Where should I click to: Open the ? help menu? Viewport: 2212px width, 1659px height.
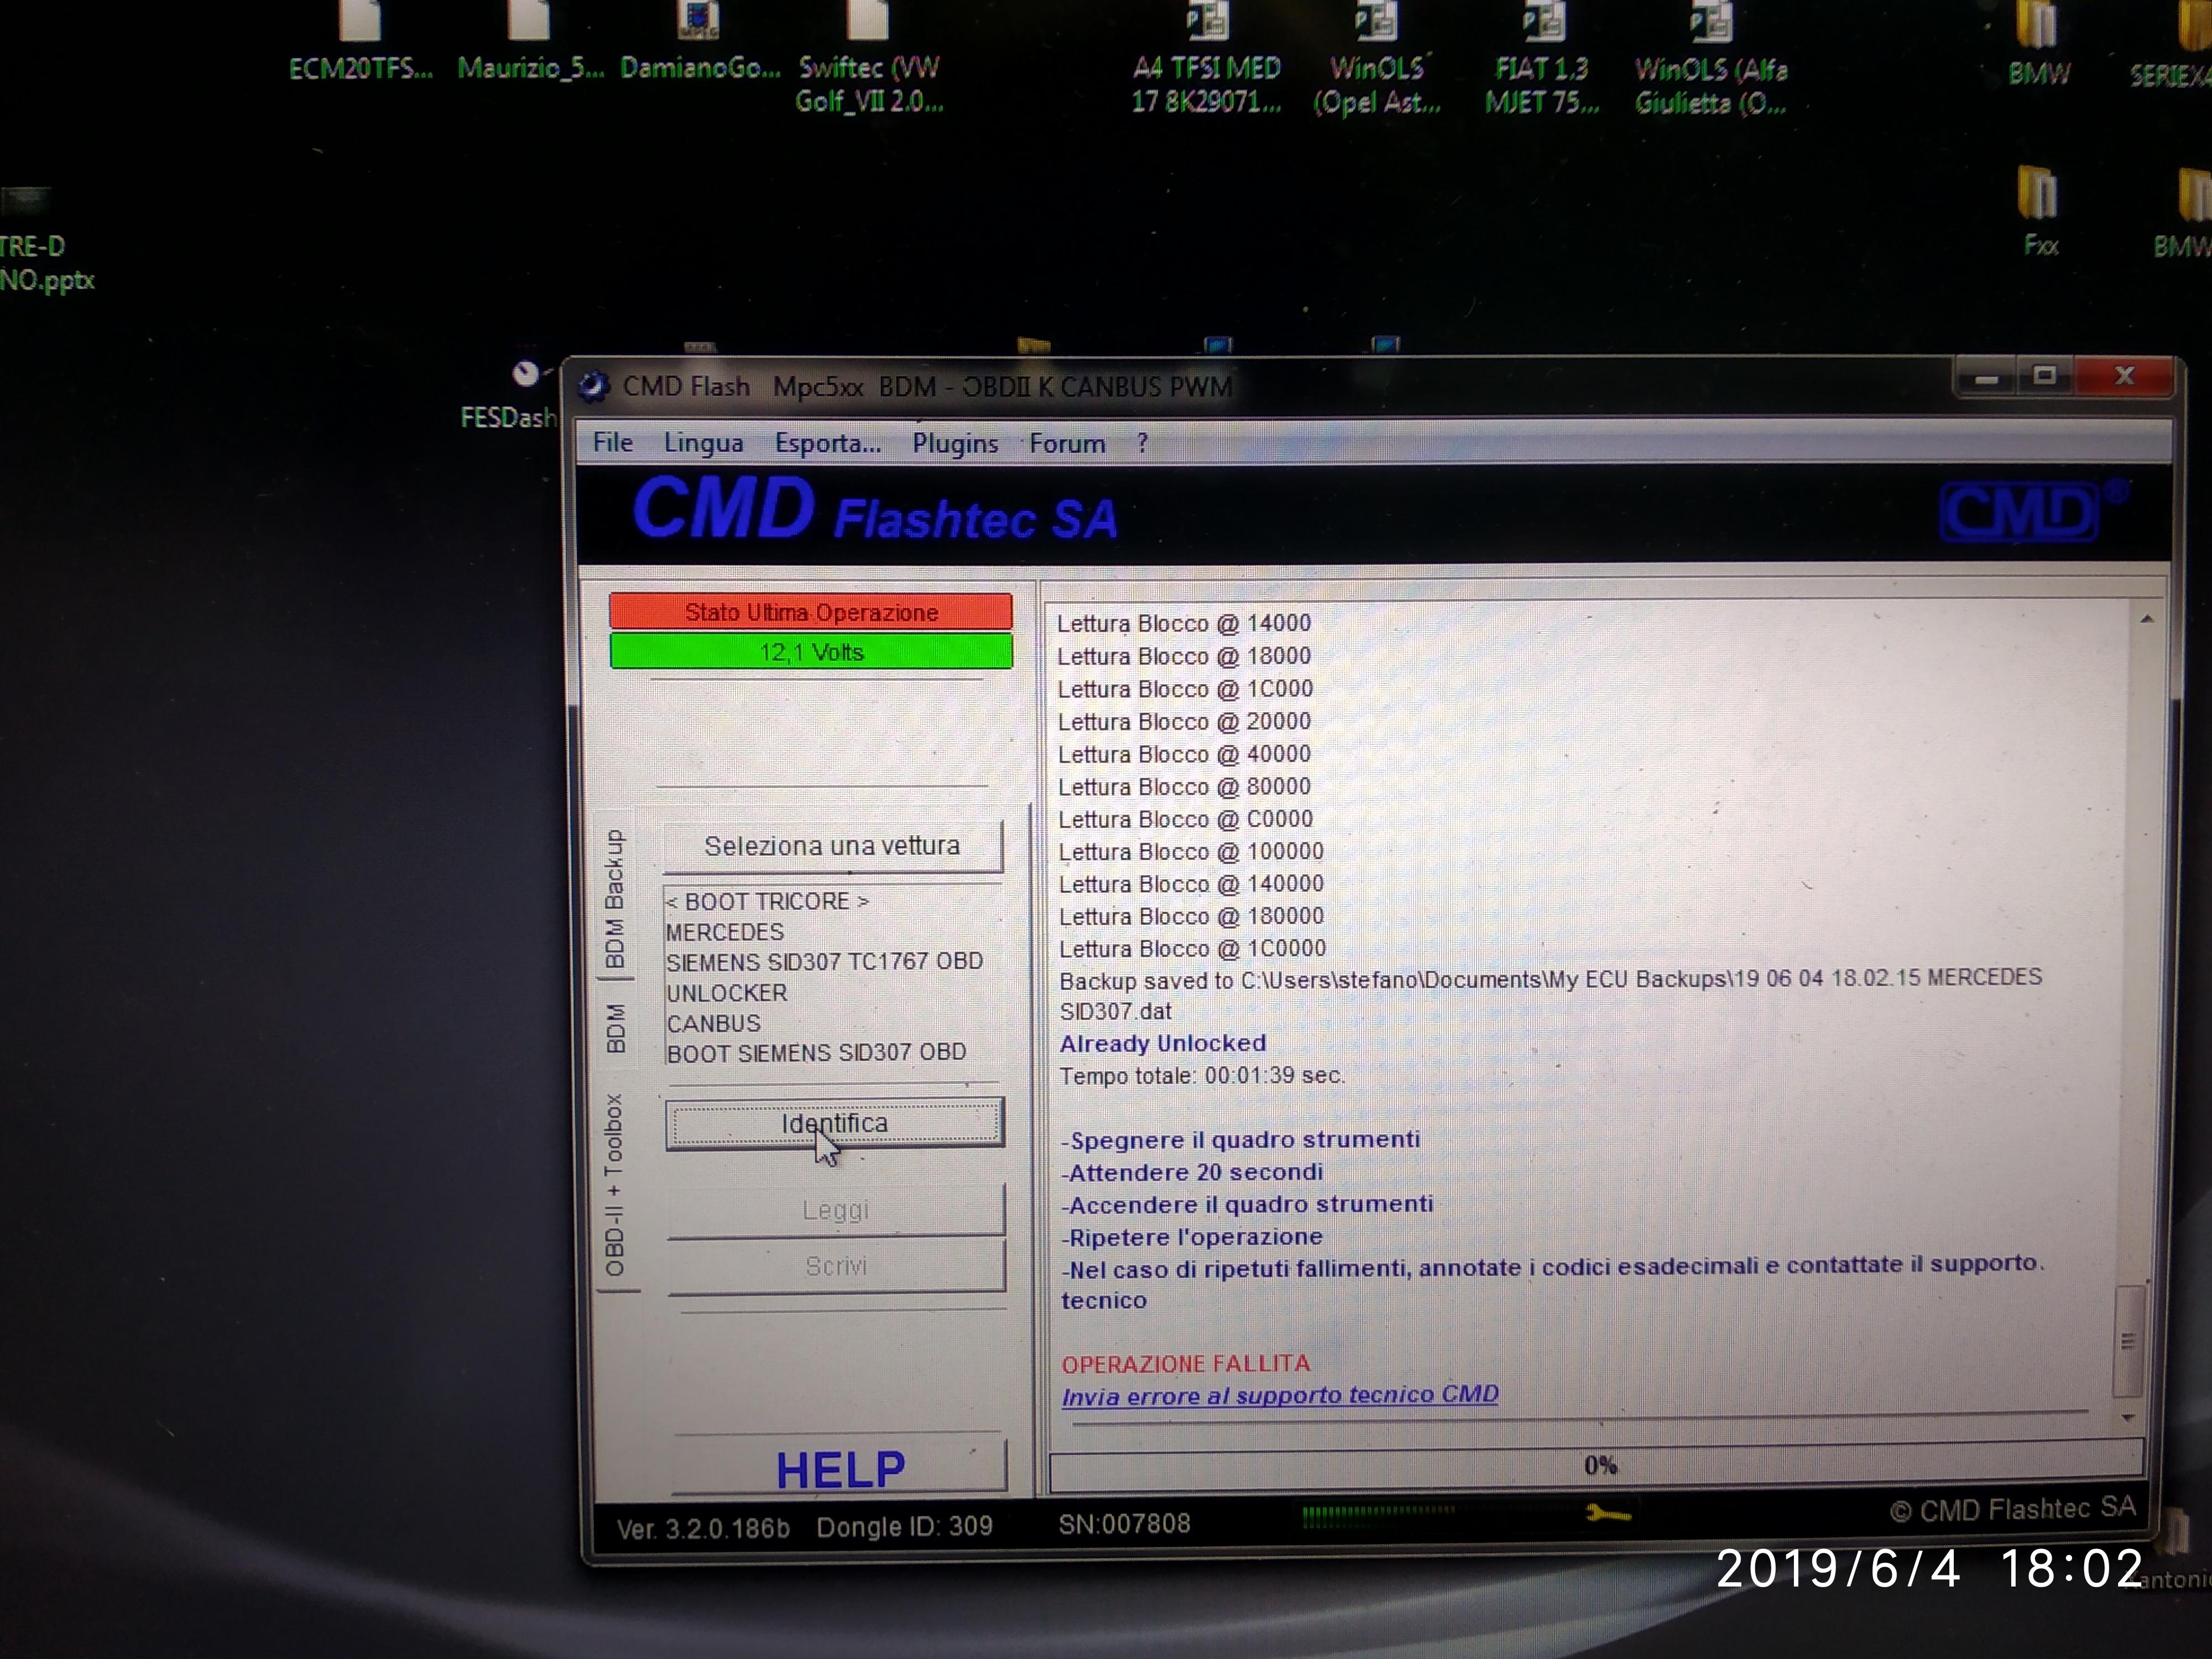pos(1142,443)
